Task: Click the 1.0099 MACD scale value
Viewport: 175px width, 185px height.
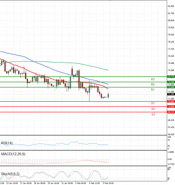Action: [x=171, y=152]
